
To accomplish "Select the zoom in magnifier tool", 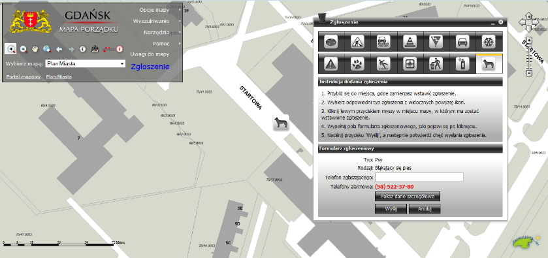I will tap(12, 49).
